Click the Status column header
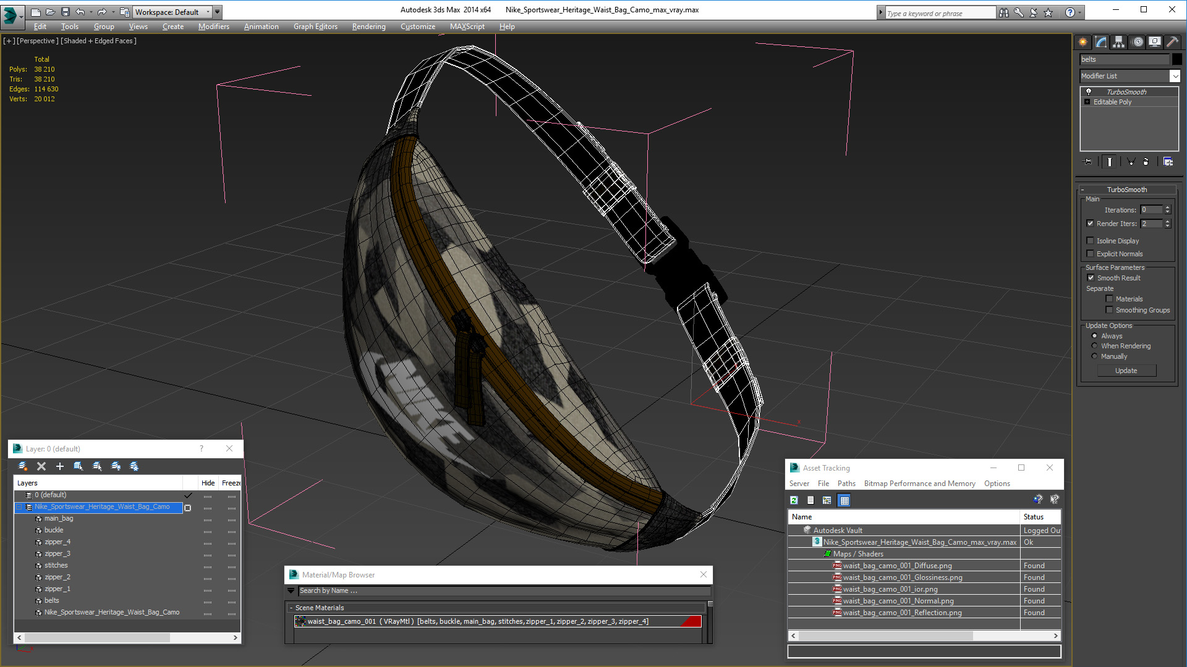 point(1041,517)
